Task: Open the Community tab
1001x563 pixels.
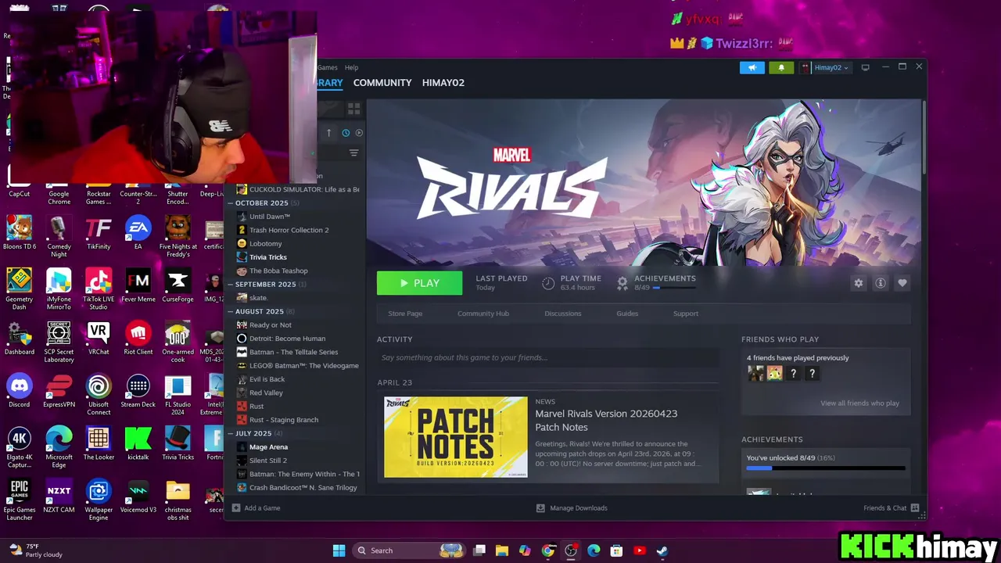Action: (382, 82)
